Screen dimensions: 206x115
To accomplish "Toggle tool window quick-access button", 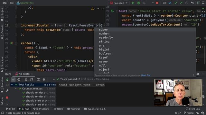I will point(2,113).
